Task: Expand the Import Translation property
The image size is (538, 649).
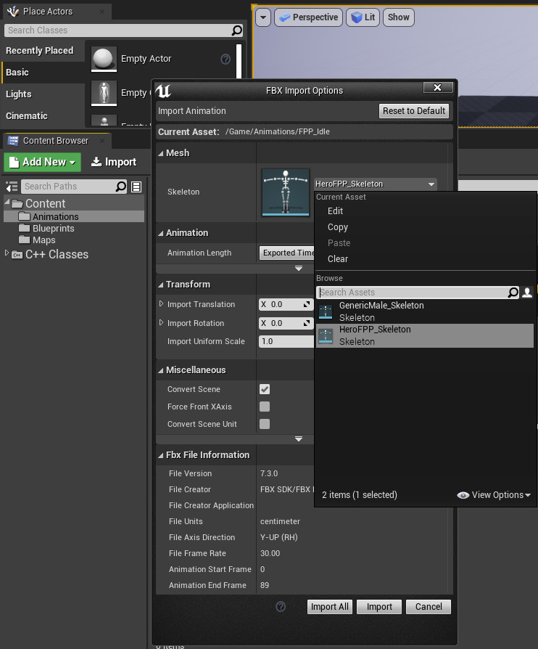Action: [162, 304]
